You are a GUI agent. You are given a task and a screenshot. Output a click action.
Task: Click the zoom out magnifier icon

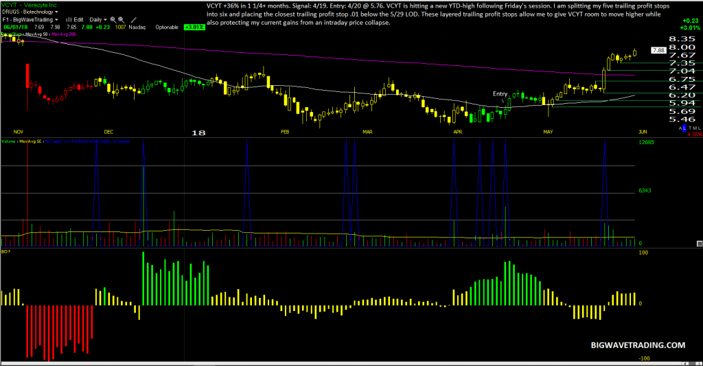pos(121,20)
